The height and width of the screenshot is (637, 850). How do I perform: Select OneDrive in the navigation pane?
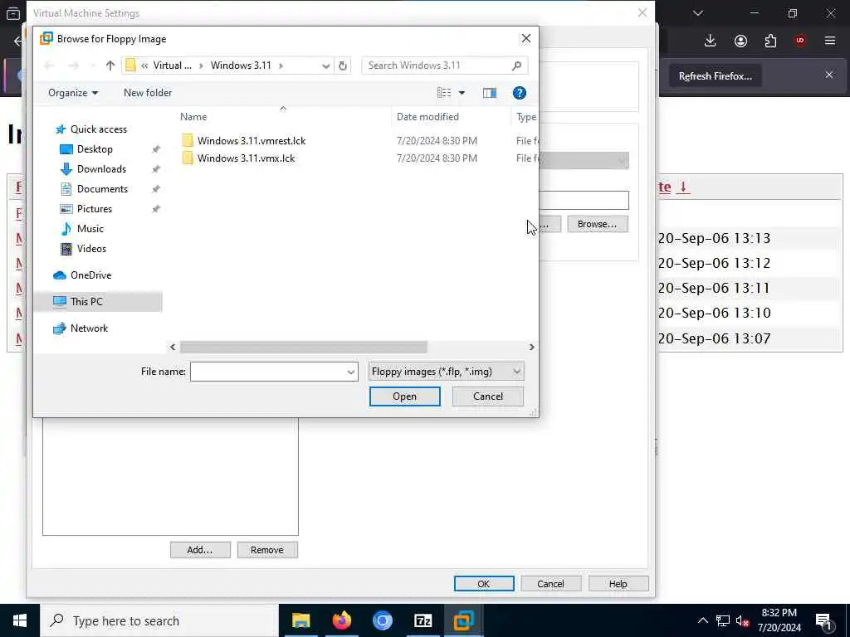click(x=90, y=275)
